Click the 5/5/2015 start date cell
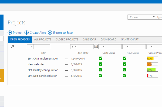 [x=76, y=76]
